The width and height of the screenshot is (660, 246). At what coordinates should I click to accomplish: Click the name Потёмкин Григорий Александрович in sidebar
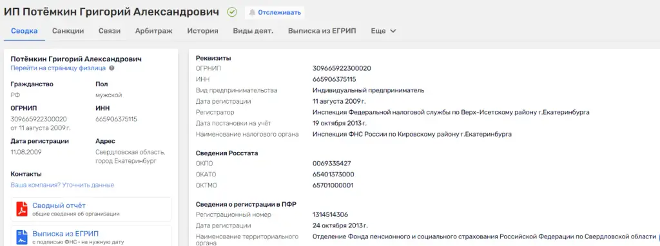click(76, 59)
